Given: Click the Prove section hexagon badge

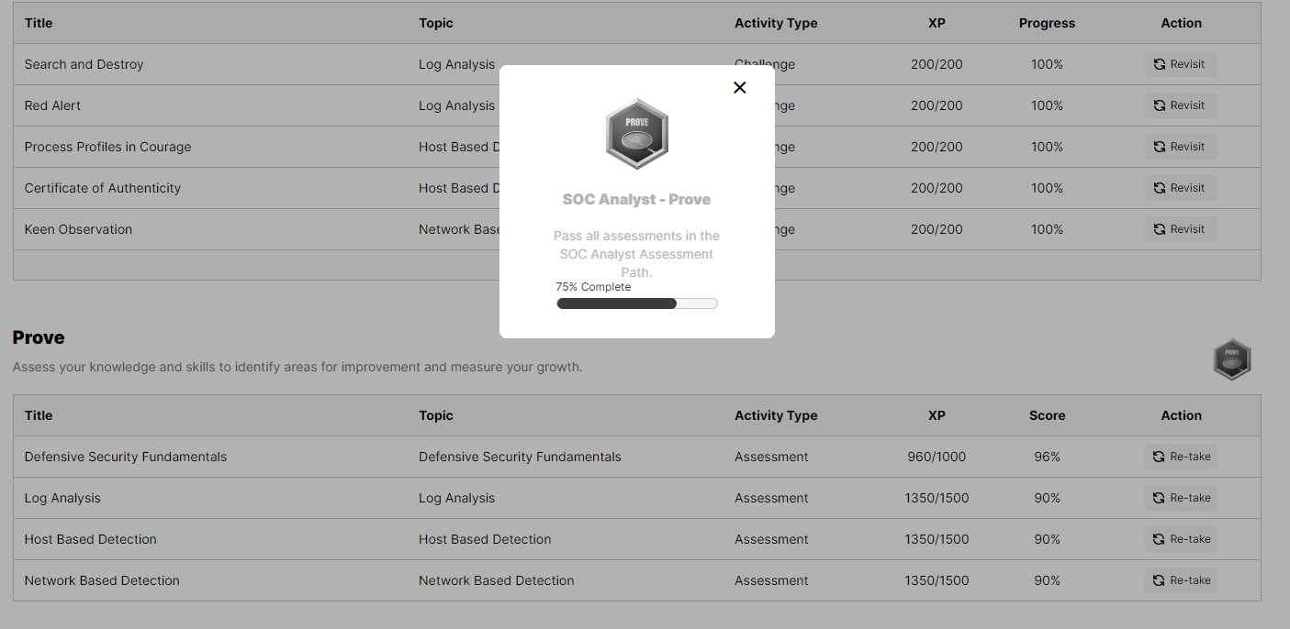Looking at the screenshot, I should 1231,359.
